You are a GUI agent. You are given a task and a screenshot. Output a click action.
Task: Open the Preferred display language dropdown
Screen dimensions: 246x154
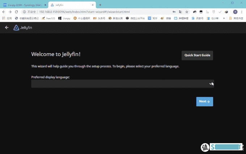pyautogui.click(x=123, y=84)
